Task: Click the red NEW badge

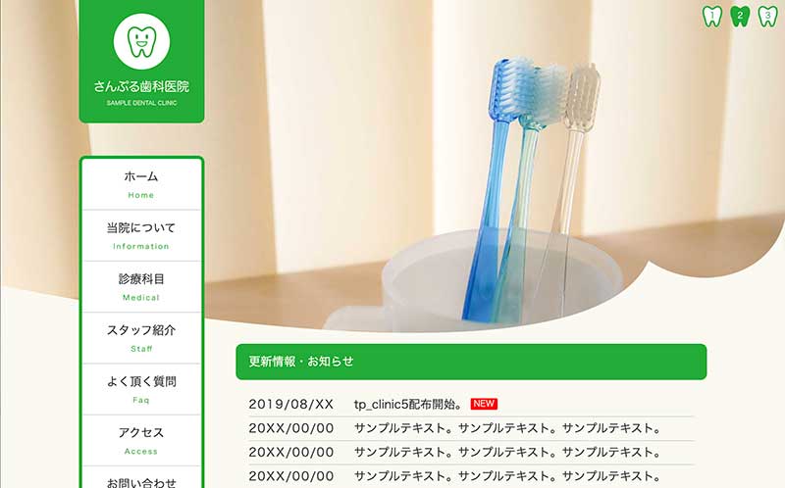Action: pyautogui.click(x=484, y=404)
